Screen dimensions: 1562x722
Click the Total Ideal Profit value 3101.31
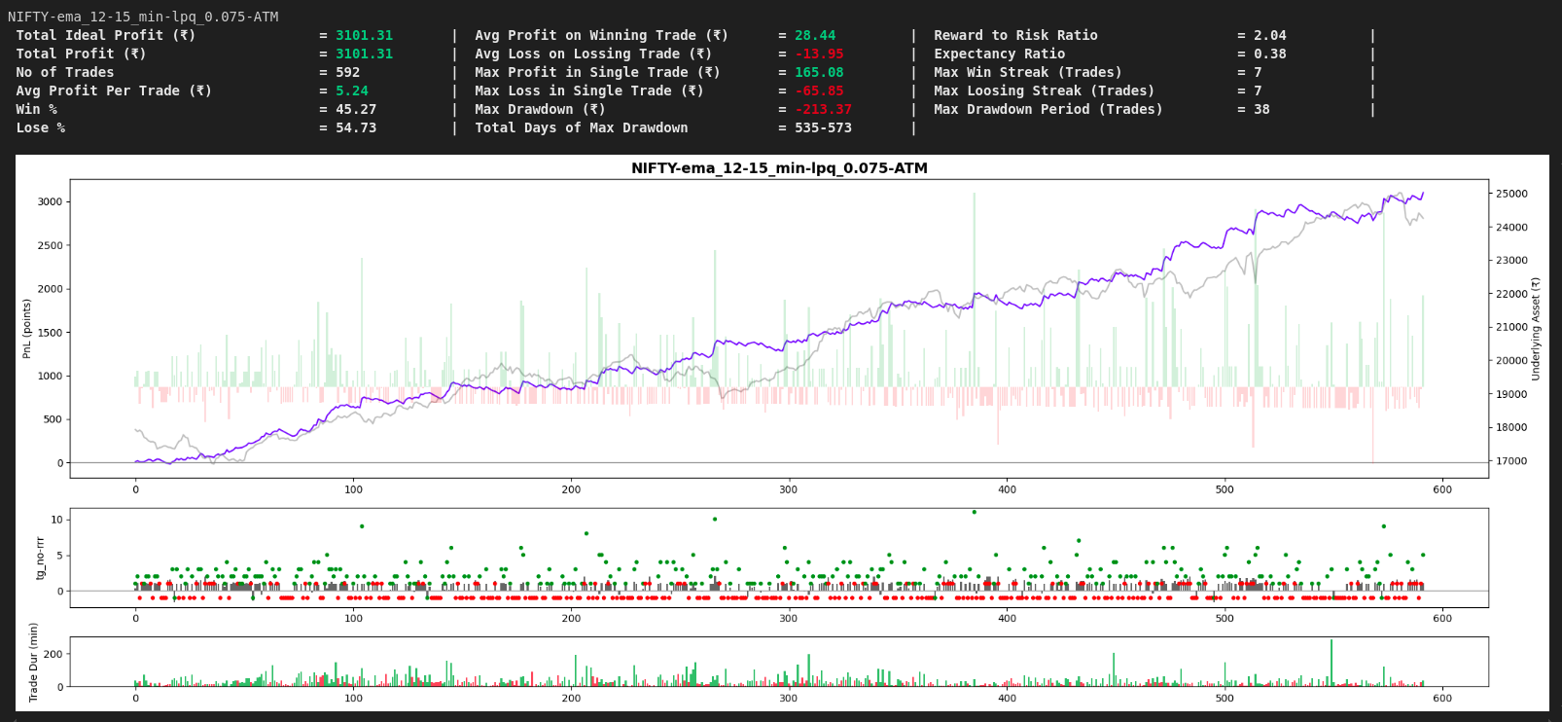point(364,35)
